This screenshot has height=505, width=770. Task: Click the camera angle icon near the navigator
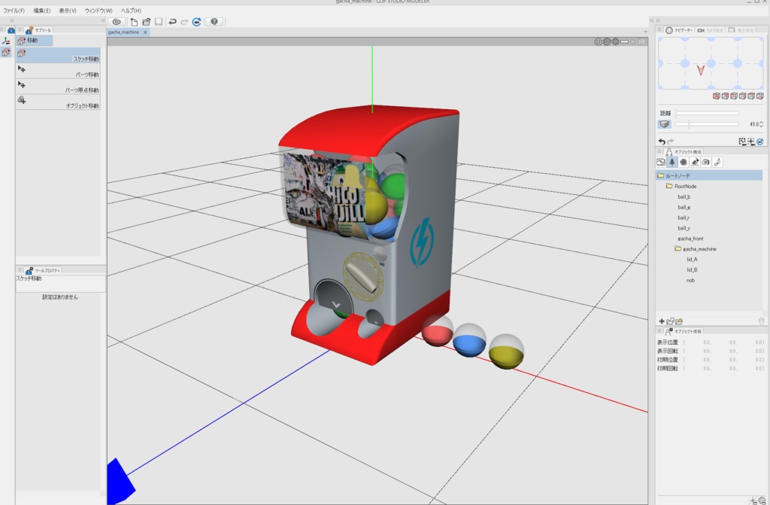701,29
